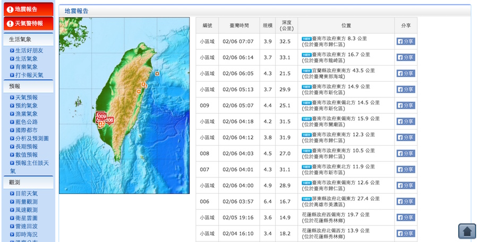Go to 生活好朋友 link
The image size is (478, 242).
[x=29, y=50]
